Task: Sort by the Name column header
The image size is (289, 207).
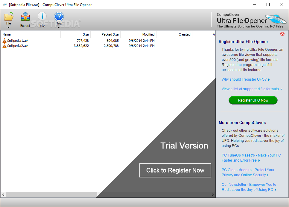Action: 31,34
